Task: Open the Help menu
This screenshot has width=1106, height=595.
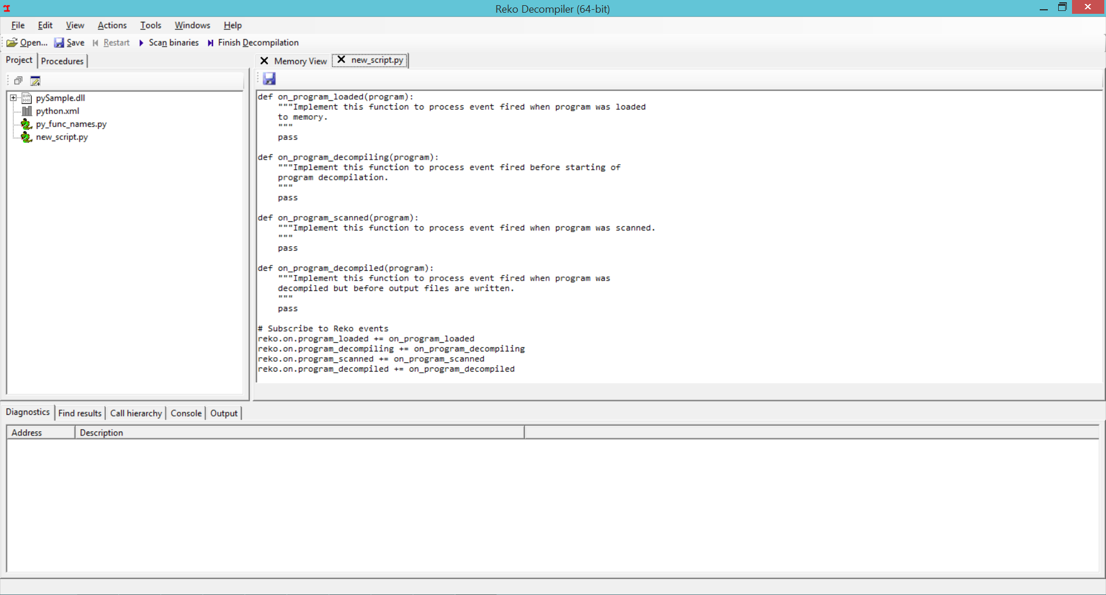Action: point(233,25)
